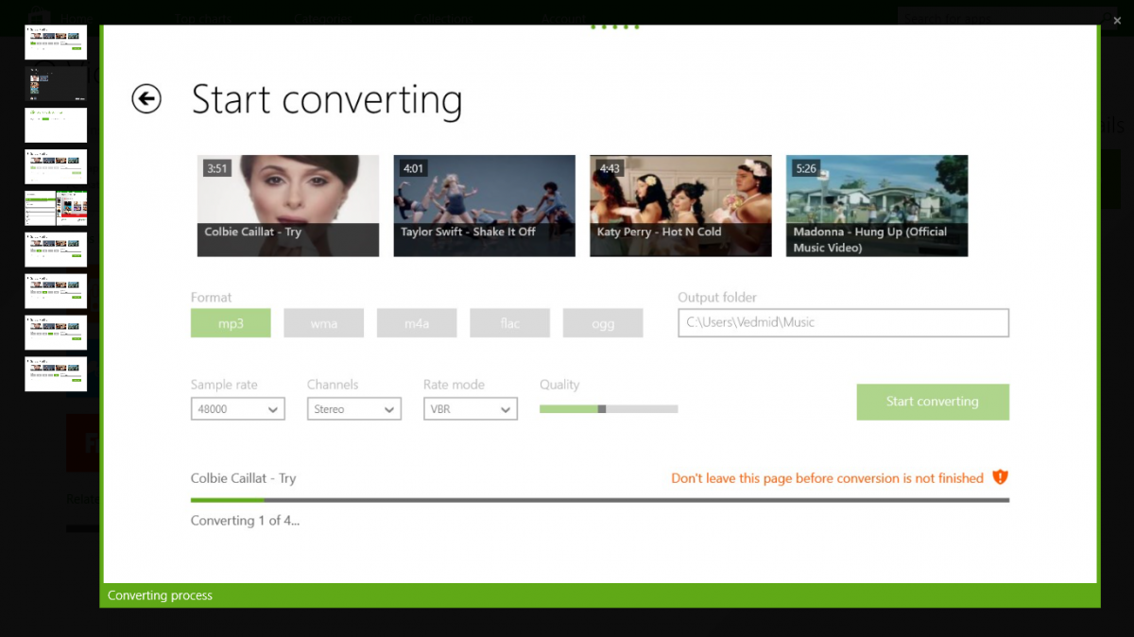The width and height of the screenshot is (1134, 637).
Task: Select the wma format option
Action: (324, 323)
